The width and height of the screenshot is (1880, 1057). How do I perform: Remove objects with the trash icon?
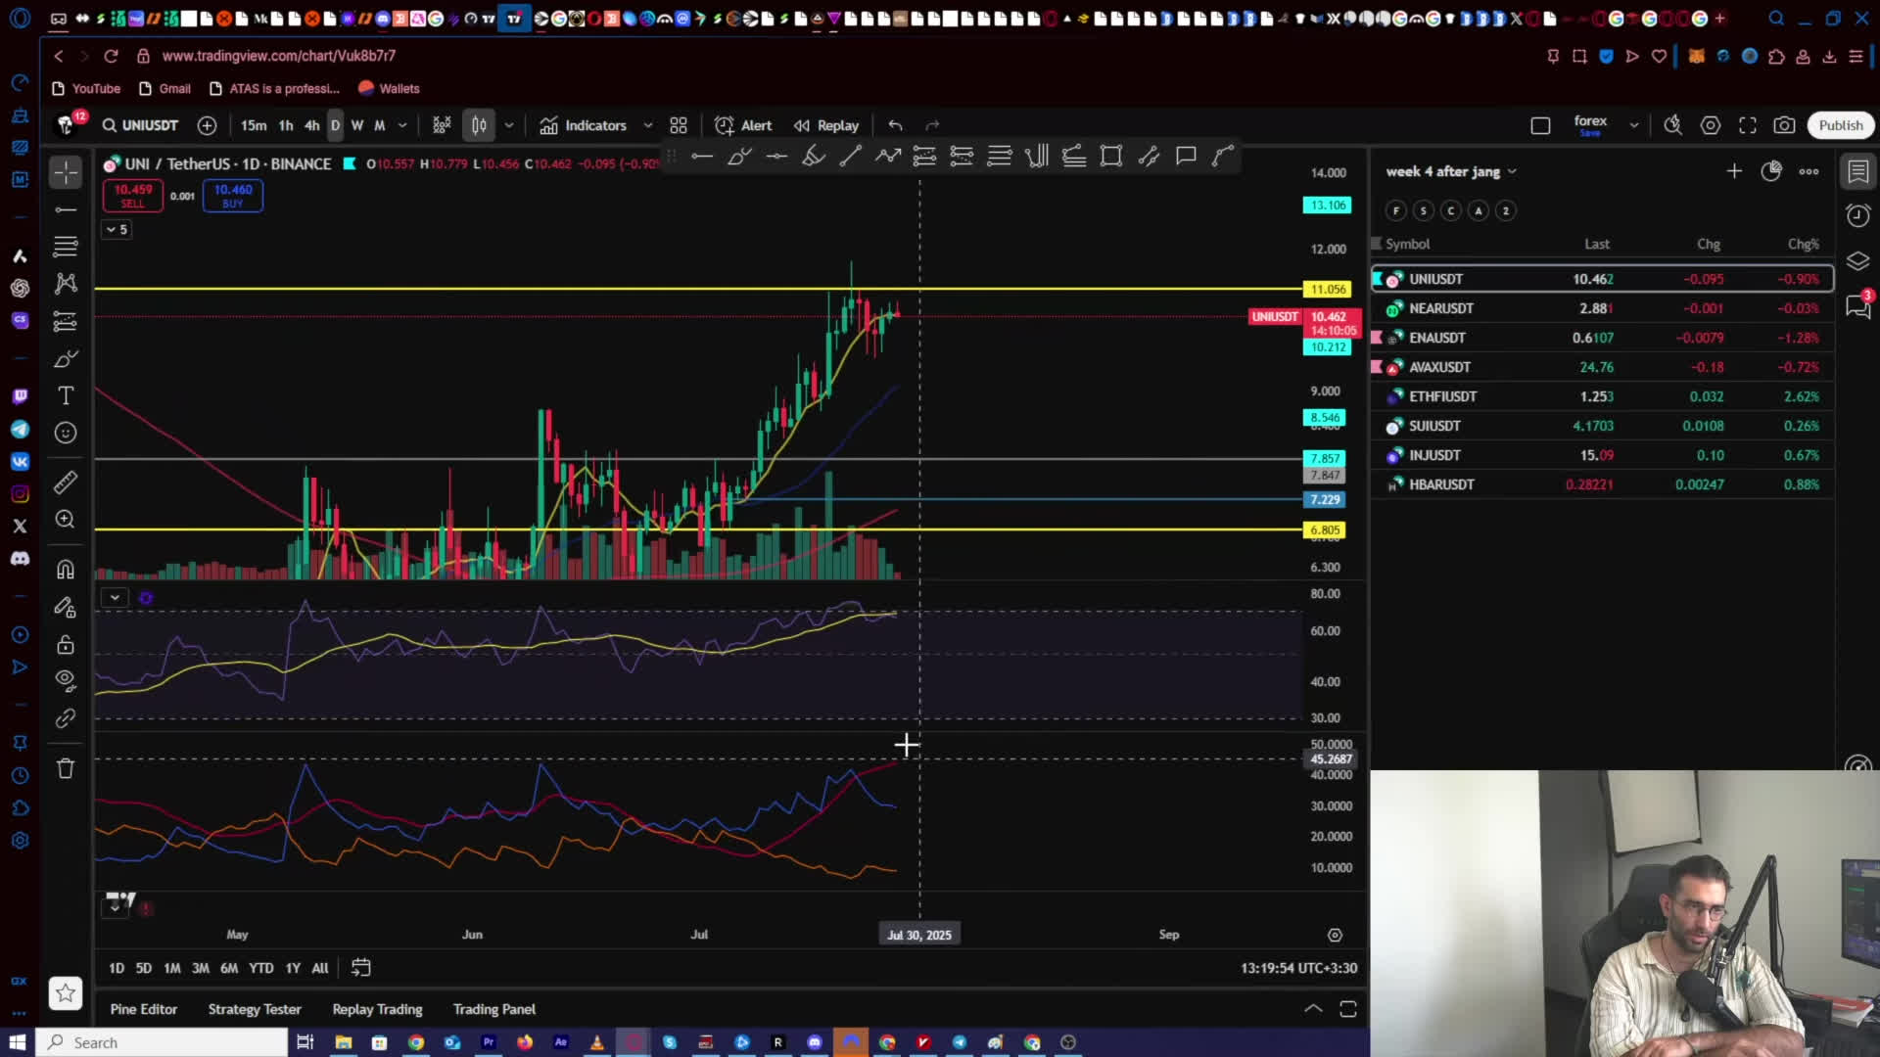click(66, 769)
